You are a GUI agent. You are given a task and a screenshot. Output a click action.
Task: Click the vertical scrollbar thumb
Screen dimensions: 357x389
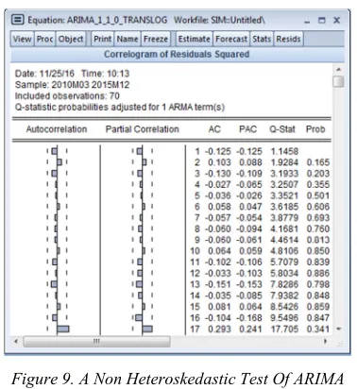coord(339,82)
